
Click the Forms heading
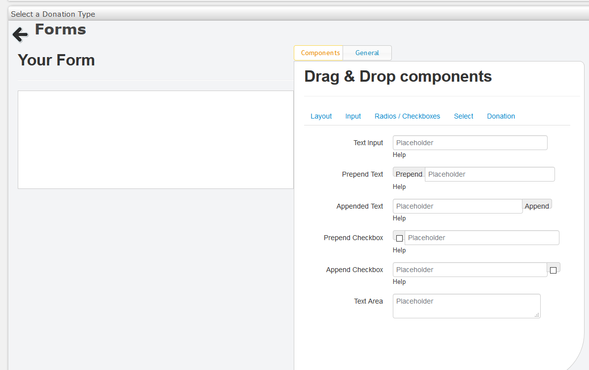coord(61,29)
